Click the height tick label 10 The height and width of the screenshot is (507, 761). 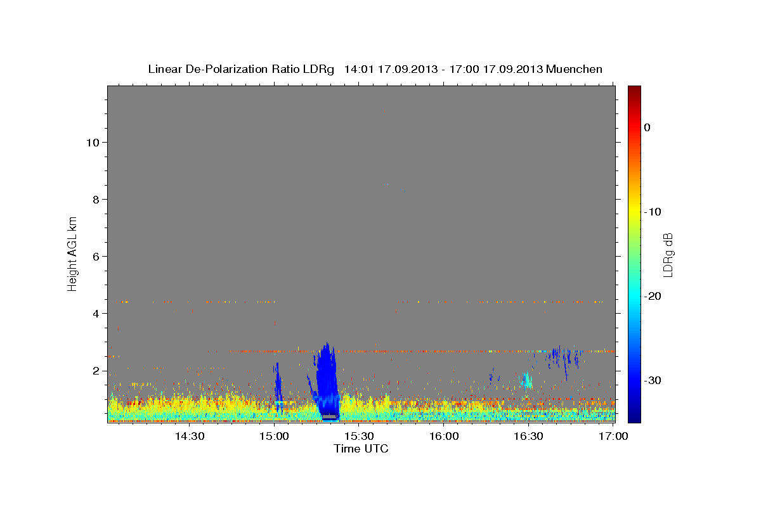click(93, 142)
